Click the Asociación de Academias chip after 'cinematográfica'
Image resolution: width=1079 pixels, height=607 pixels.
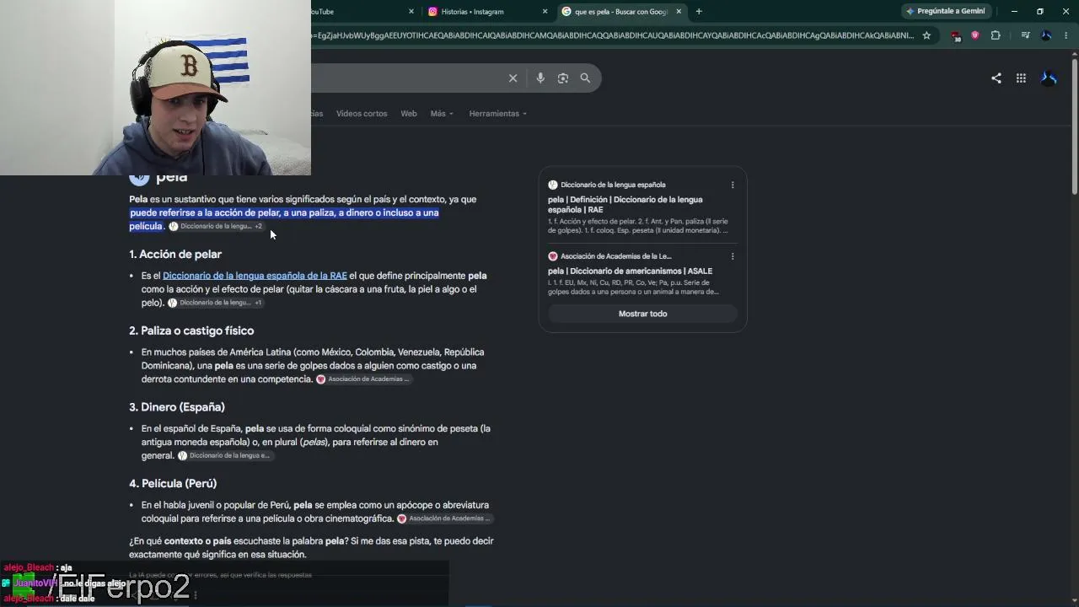click(x=444, y=518)
